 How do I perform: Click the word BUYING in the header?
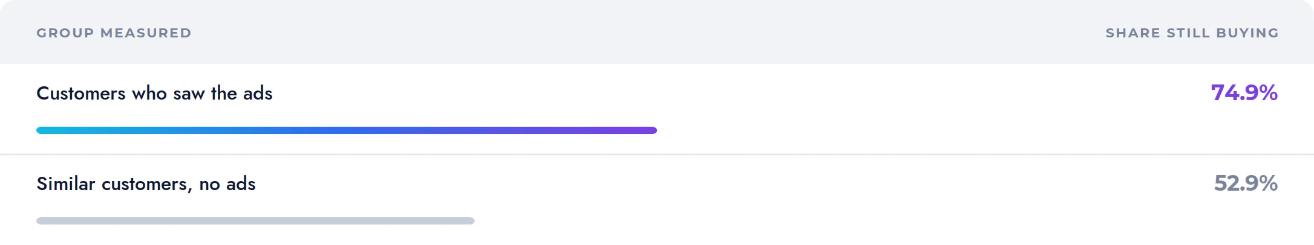(1247, 33)
